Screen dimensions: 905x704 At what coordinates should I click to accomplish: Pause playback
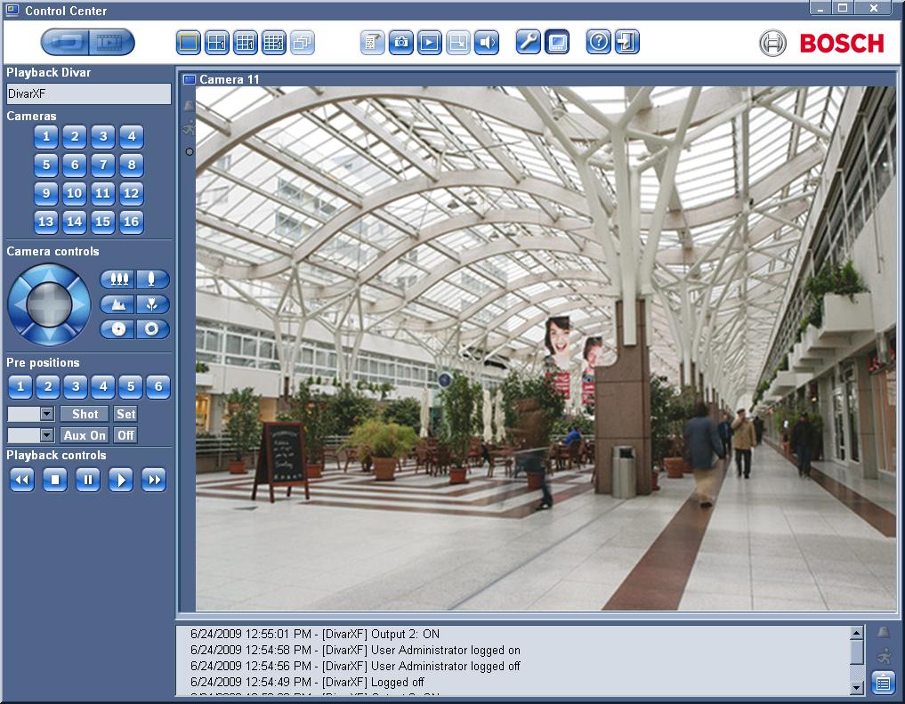(88, 480)
